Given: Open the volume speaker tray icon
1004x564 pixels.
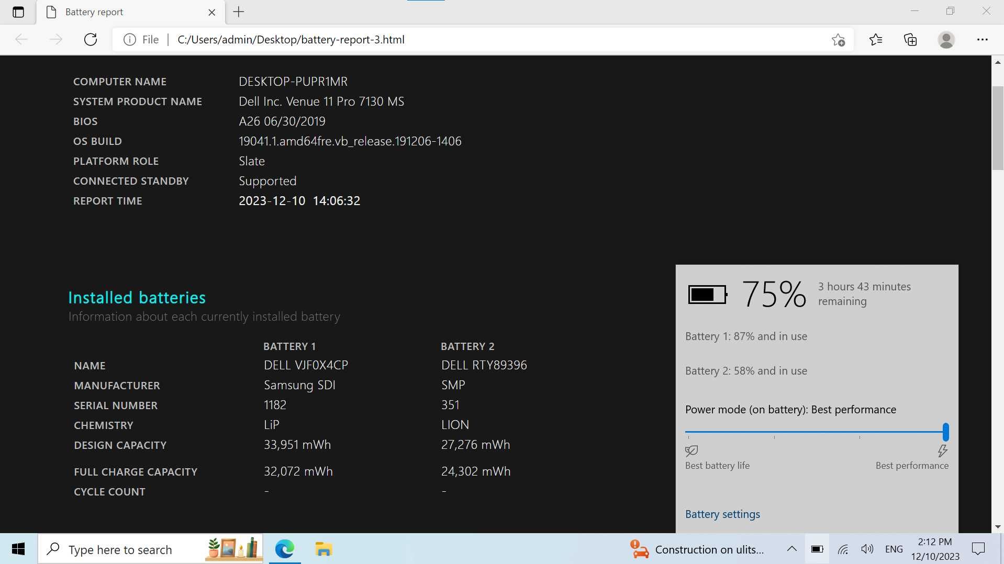Looking at the screenshot, I should tap(867, 549).
